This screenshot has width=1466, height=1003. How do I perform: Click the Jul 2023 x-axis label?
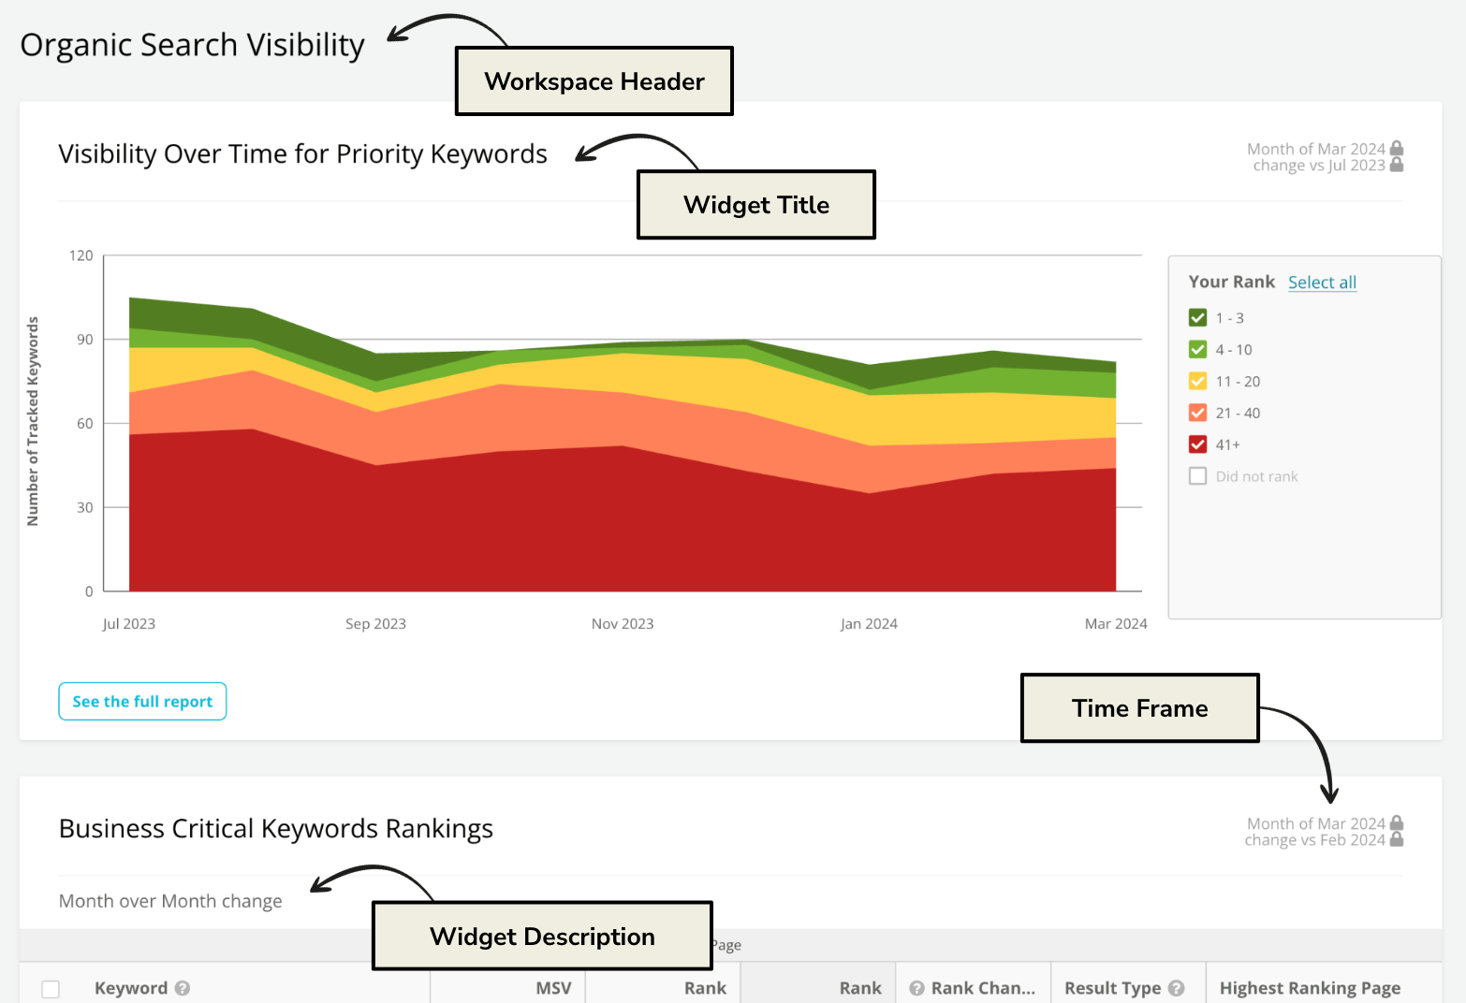pos(129,624)
